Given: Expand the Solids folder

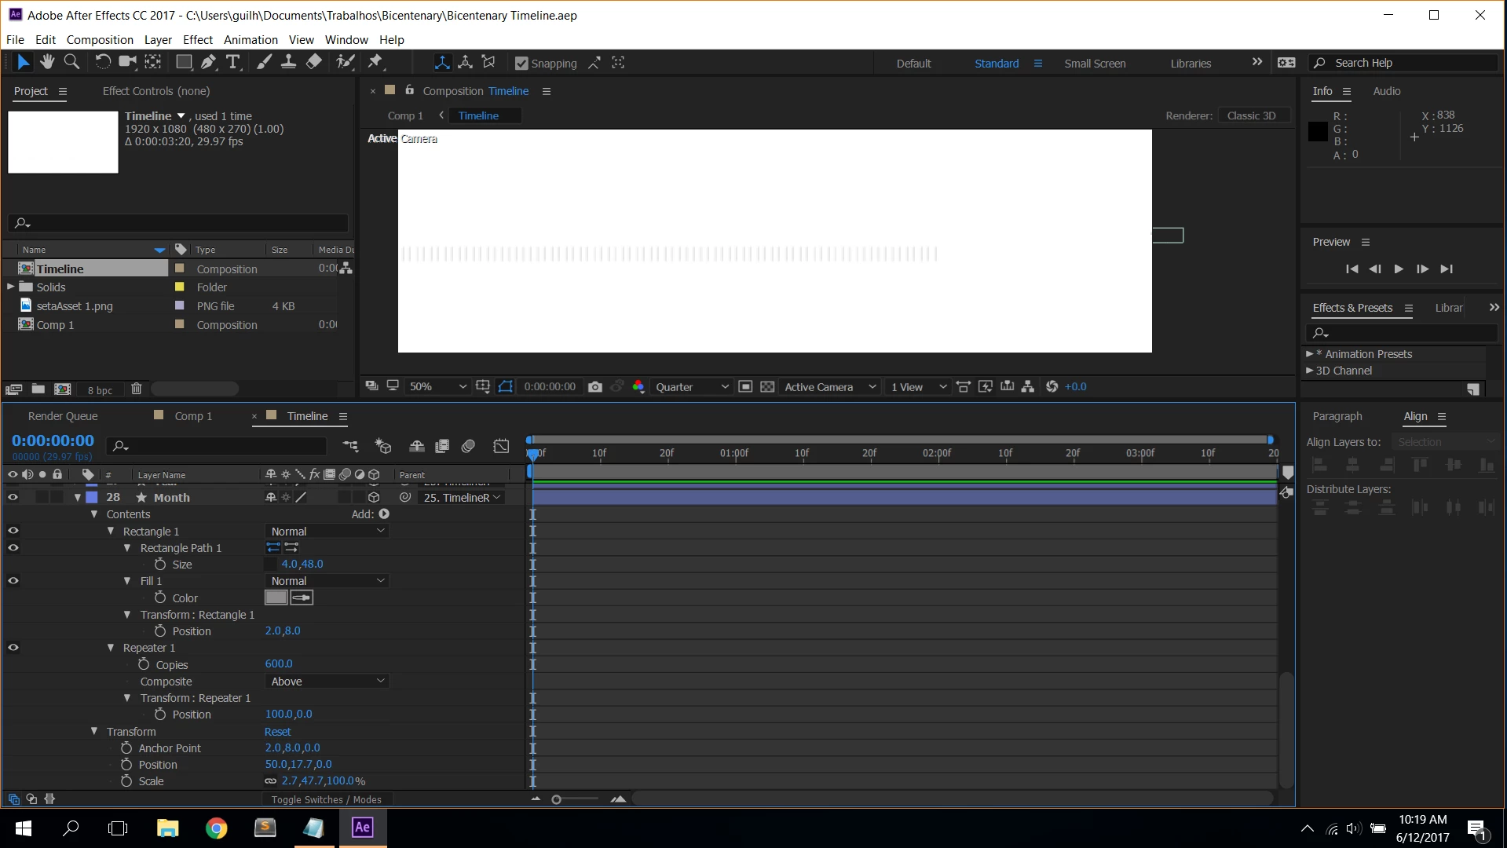Looking at the screenshot, I should click(x=10, y=287).
